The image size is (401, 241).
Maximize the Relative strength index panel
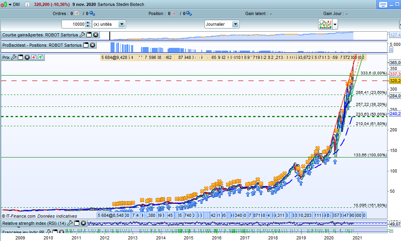76,223
